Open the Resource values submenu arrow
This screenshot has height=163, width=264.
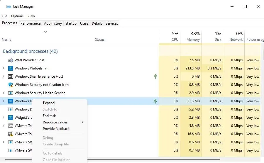pyautogui.click(x=82, y=122)
